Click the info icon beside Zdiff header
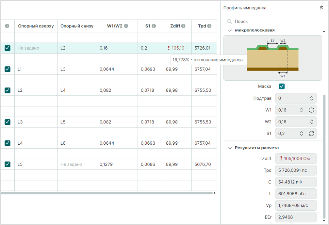329x225 pixels. (x=183, y=26)
